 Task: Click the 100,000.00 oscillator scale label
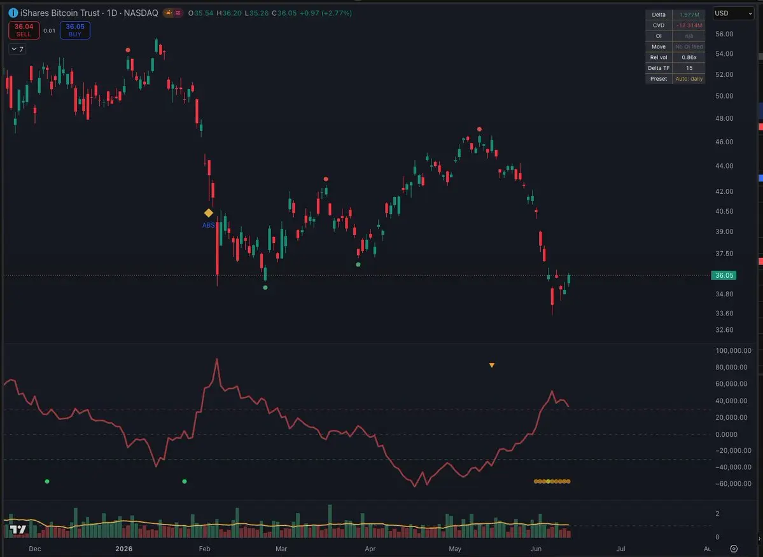[x=733, y=350]
